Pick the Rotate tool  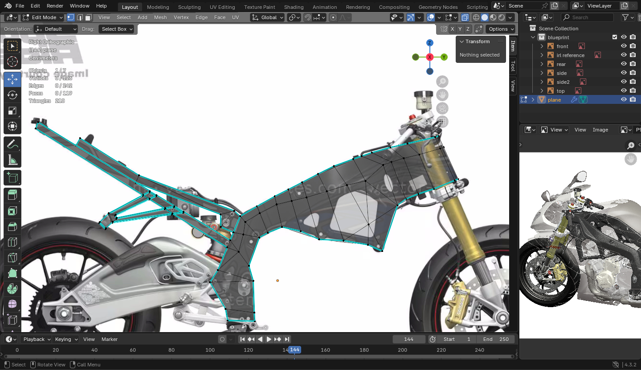click(x=12, y=95)
